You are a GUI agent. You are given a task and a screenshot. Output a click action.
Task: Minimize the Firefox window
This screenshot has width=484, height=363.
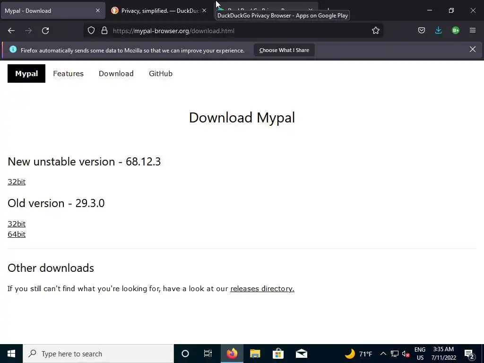[x=429, y=10]
